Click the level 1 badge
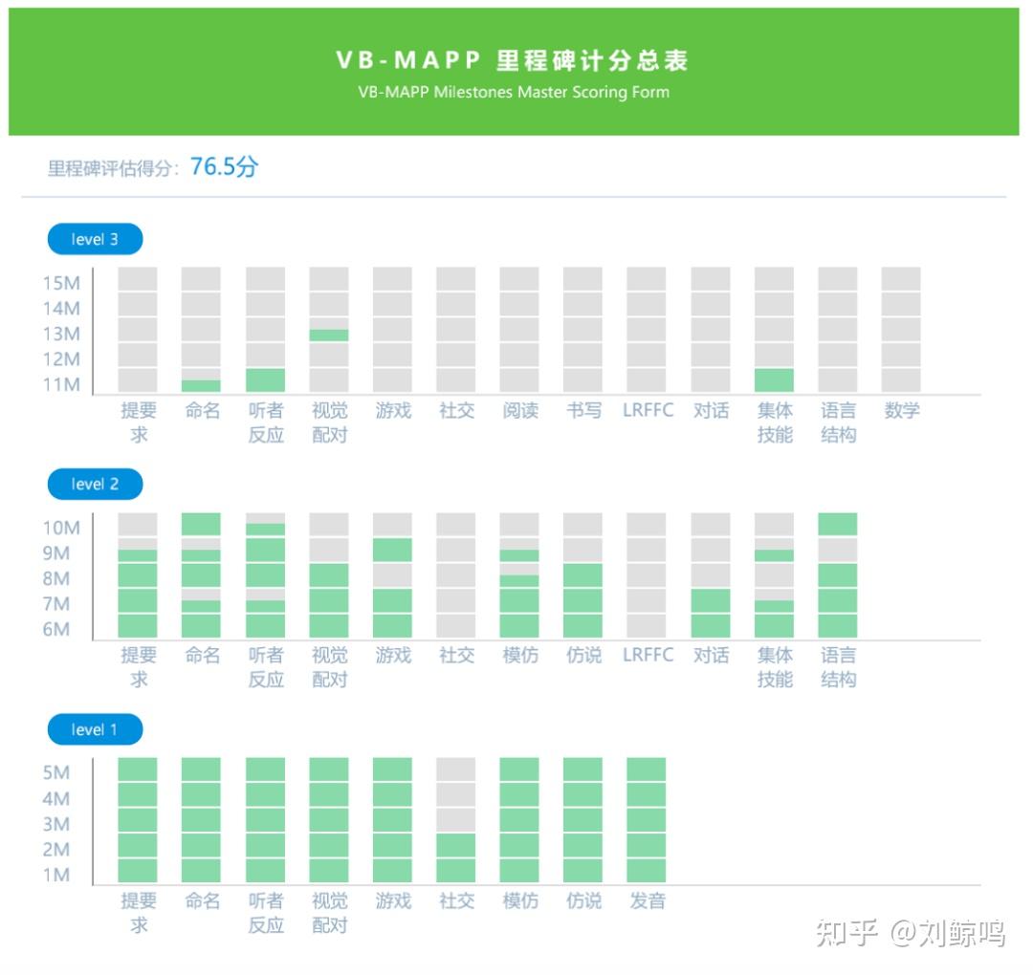Viewport: 1033px width, 975px height. tap(94, 729)
